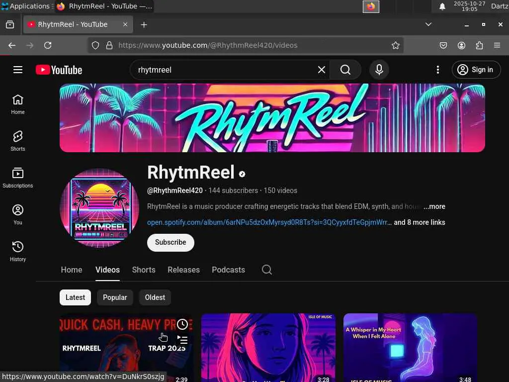Filter videos by Oldest
The width and height of the screenshot is (509, 382).
155,297
